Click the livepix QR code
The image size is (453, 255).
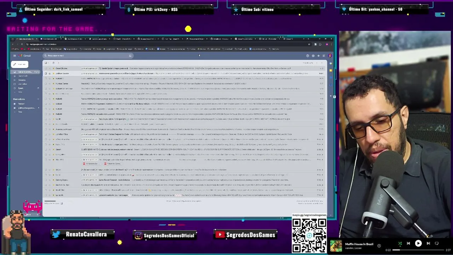coord(309,235)
